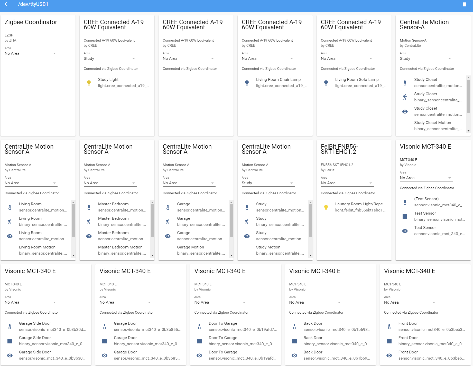The width and height of the screenshot is (473, 366).
Task: Open Area dropdown on Study Light card
Action: click(110, 59)
